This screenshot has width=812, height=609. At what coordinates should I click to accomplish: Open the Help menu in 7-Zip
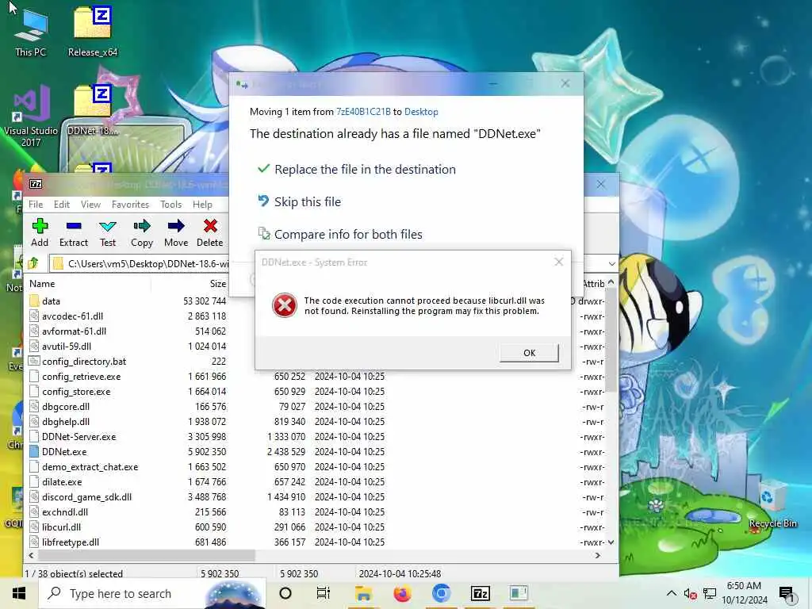point(202,205)
